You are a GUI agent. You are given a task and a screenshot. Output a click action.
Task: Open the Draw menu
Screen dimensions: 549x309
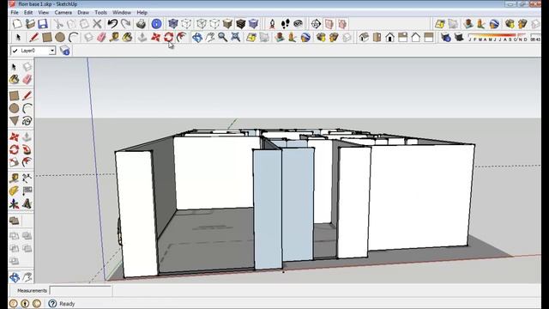pyautogui.click(x=83, y=12)
